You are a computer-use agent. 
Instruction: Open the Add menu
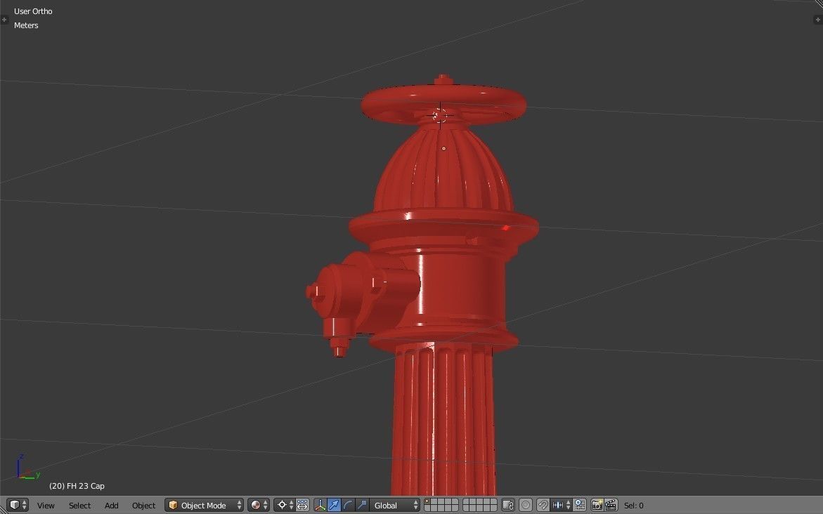[x=111, y=505]
